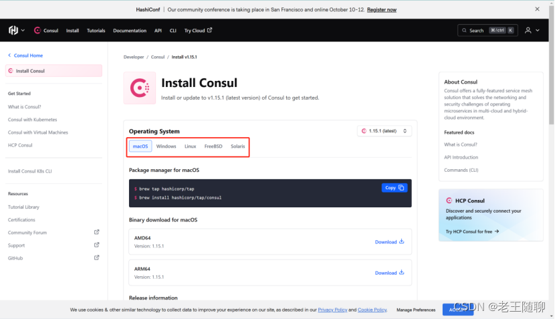The image size is (555, 319).
Task: Click the large Consul logo beside page title
Action: tap(140, 88)
